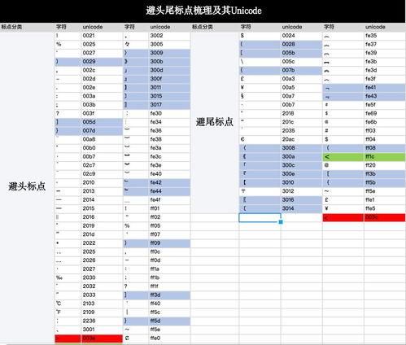This screenshot has height=345, width=406.
Task: Select the cell containing unicode 0029
Action: (x=102, y=62)
